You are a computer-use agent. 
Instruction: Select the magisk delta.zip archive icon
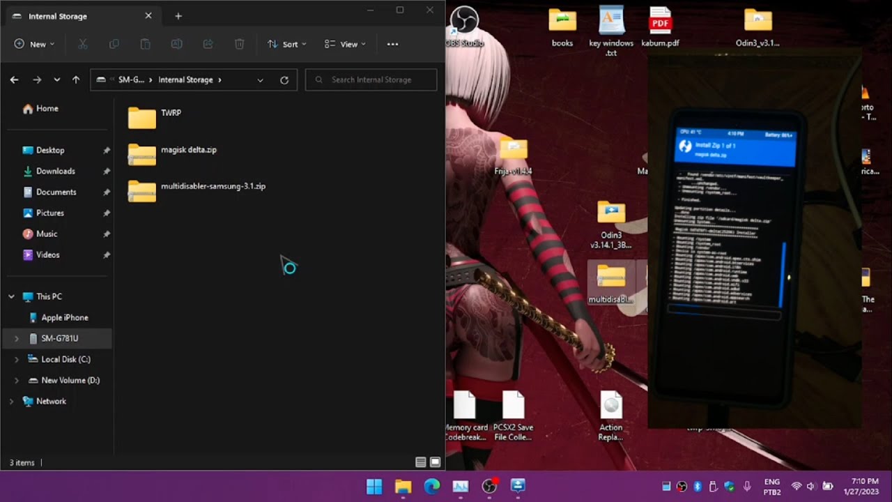coord(142,154)
